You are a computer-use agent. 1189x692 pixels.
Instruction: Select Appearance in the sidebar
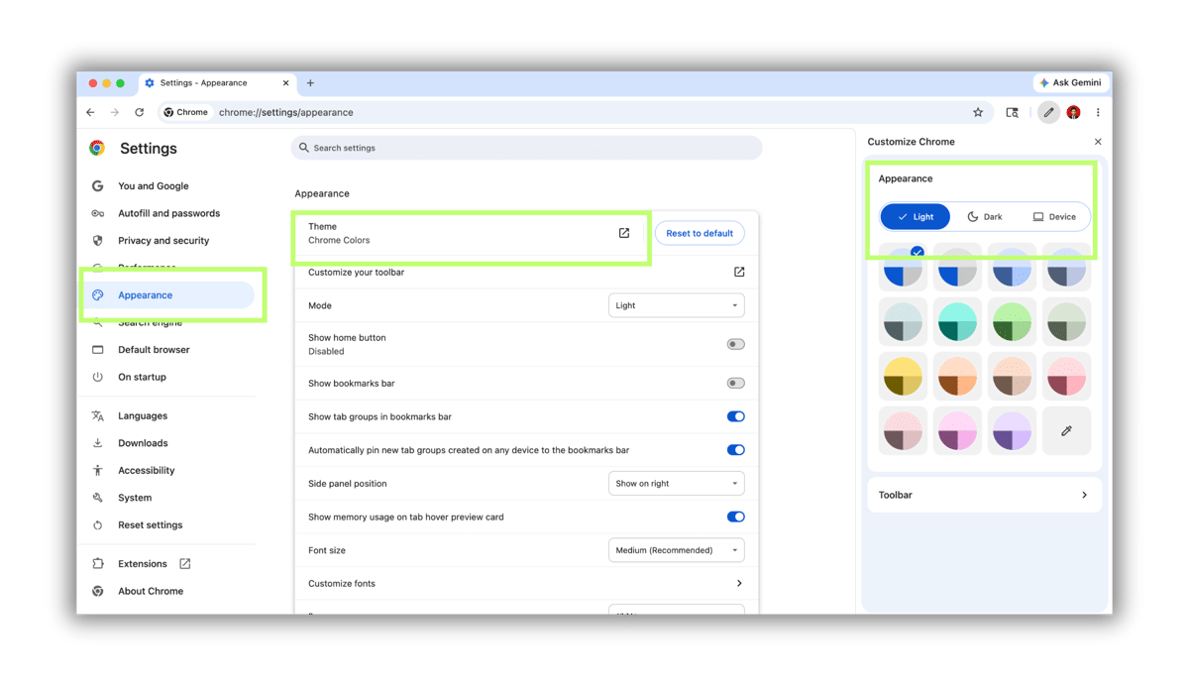[x=166, y=294]
